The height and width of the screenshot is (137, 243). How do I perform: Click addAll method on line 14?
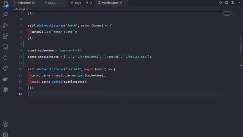pos(57,81)
